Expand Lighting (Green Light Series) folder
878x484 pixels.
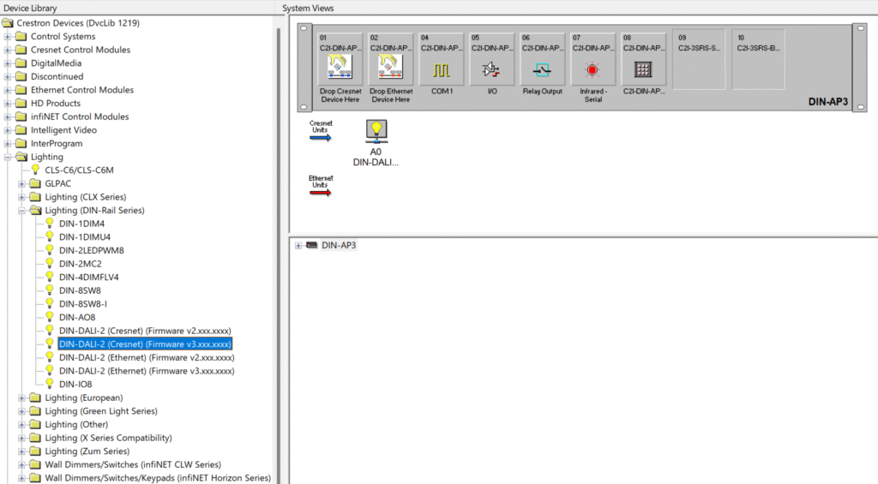[21, 412]
